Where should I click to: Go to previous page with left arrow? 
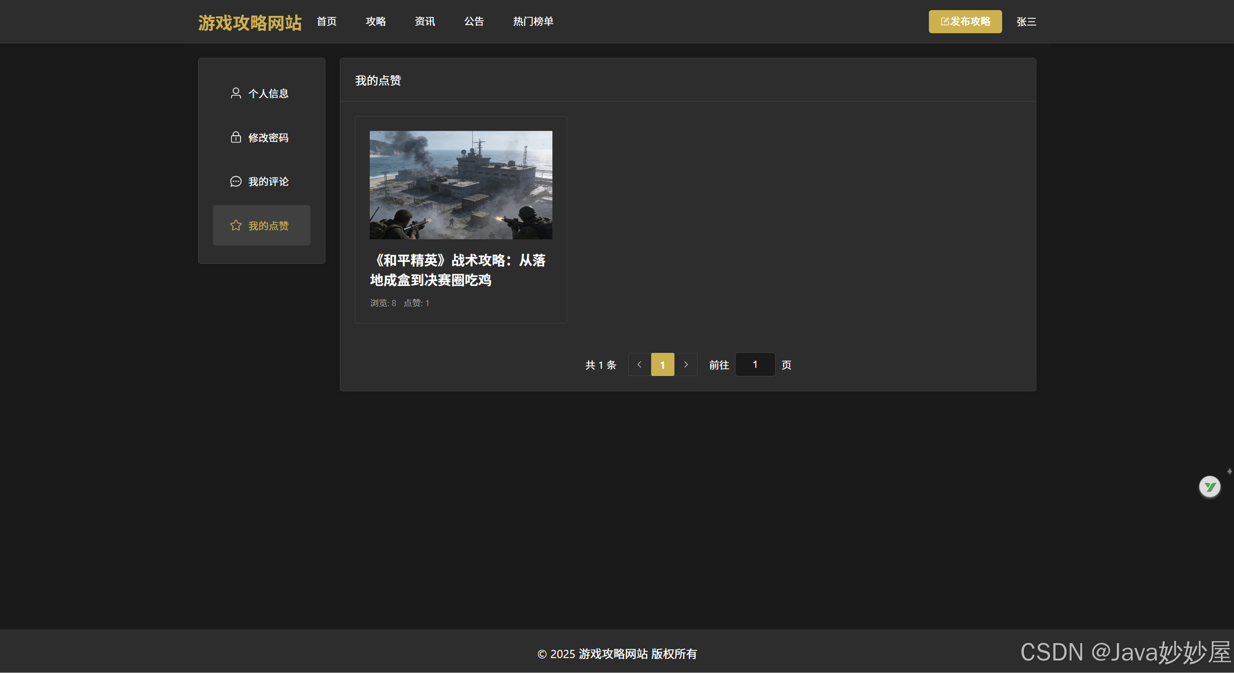[x=639, y=365]
